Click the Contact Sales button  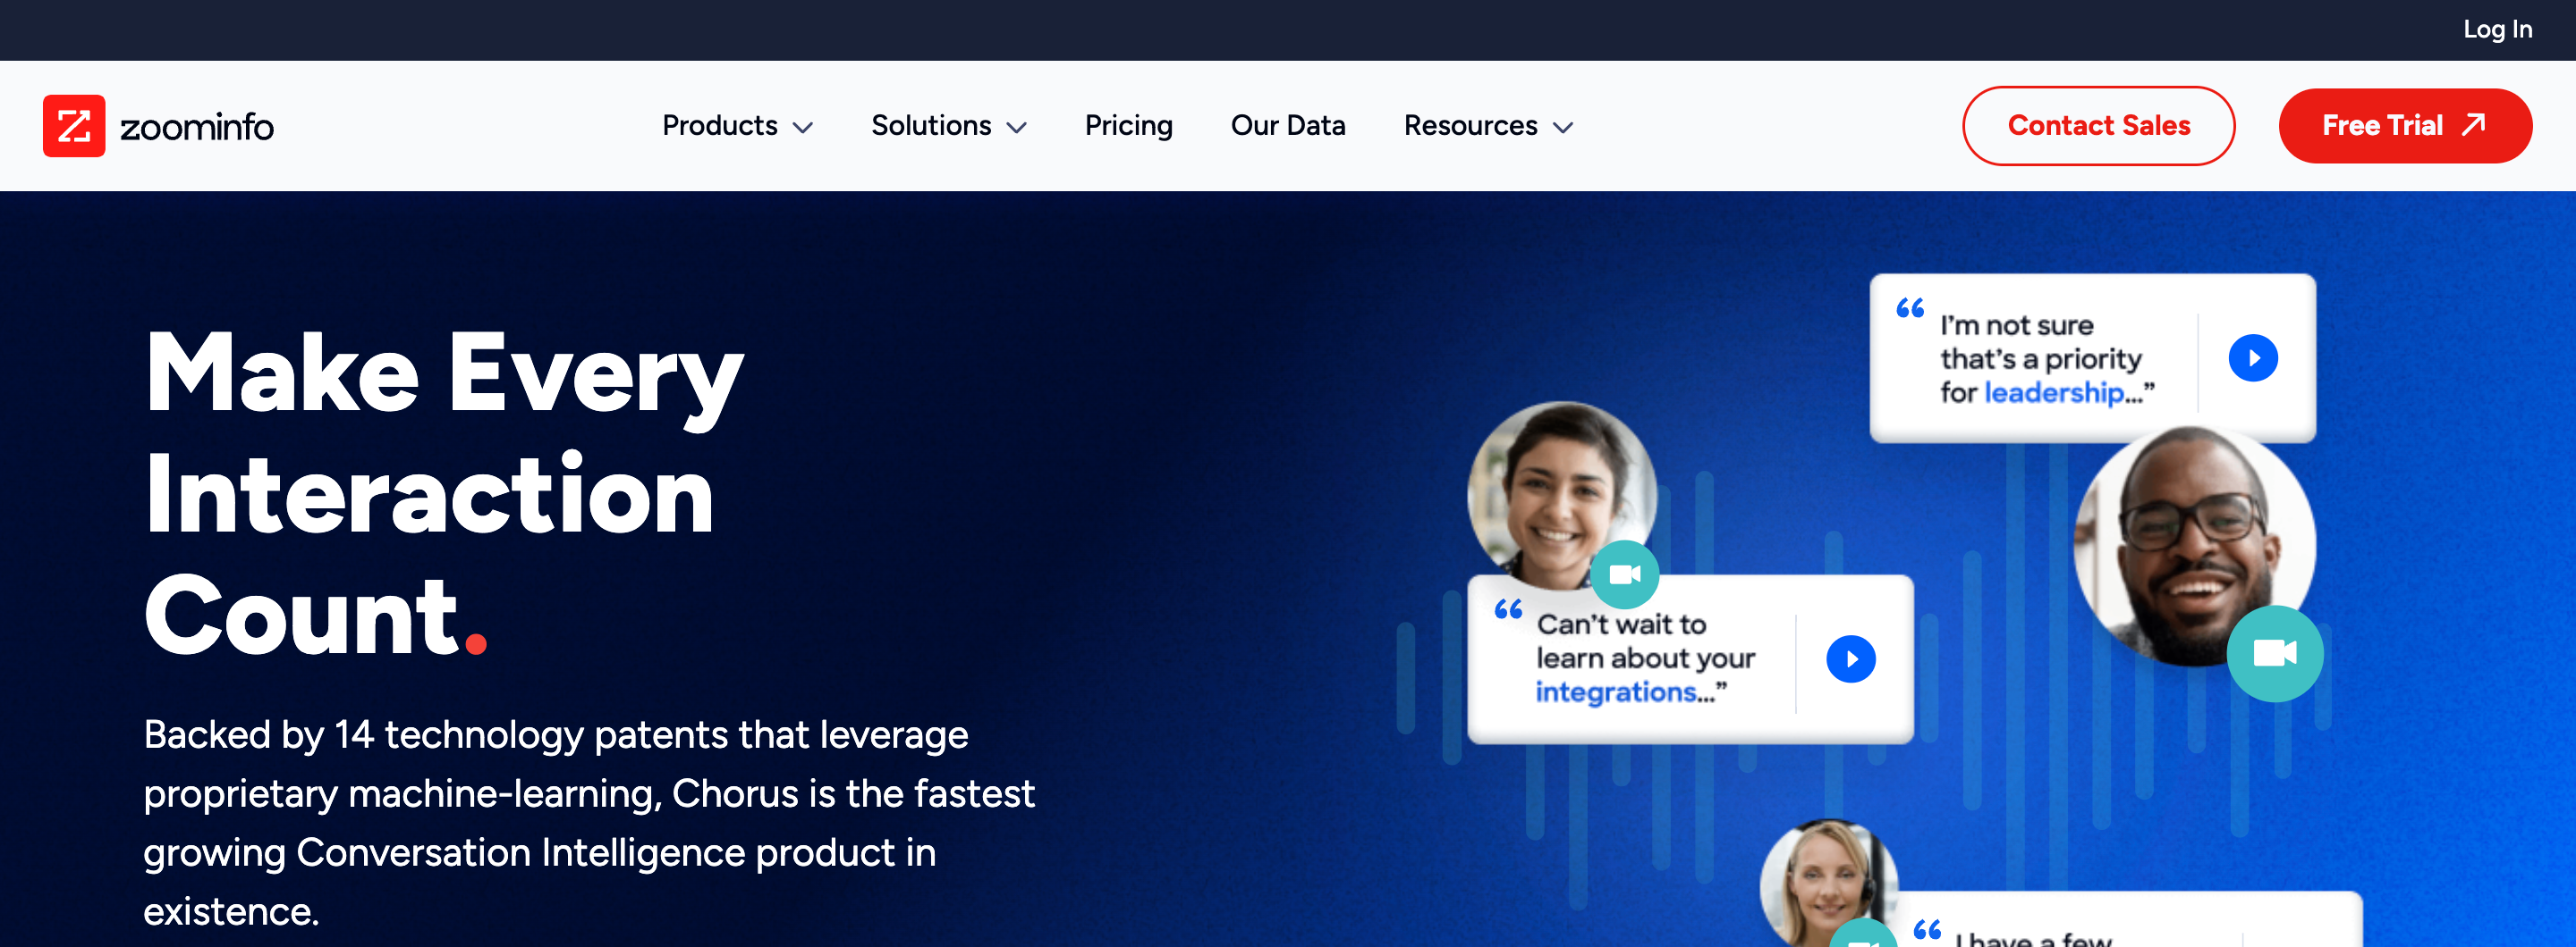tap(2098, 125)
